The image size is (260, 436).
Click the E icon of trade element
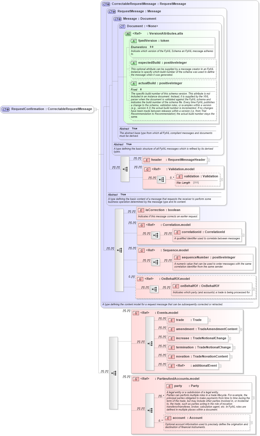click(x=172, y=320)
